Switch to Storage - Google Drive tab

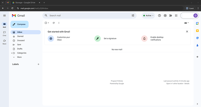tap(25, 3)
